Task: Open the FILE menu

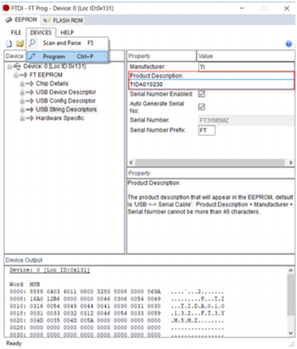Action: coord(16,33)
